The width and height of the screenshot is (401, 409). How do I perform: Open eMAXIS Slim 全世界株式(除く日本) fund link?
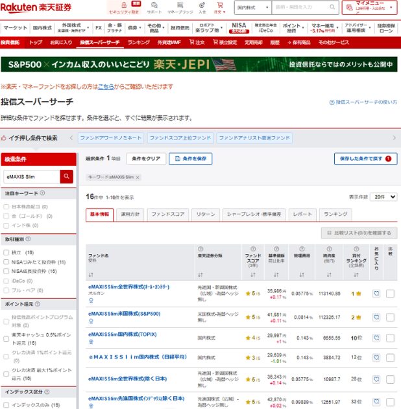tap(127, 379)
